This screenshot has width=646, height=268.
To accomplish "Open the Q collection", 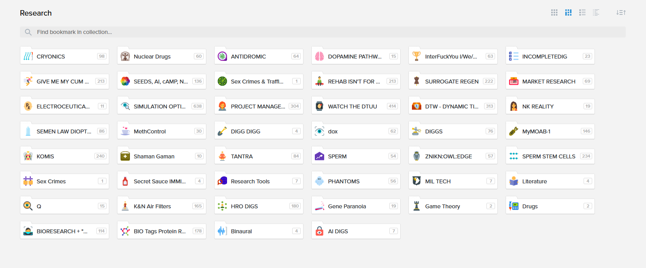I will click(x=64, y=206).
